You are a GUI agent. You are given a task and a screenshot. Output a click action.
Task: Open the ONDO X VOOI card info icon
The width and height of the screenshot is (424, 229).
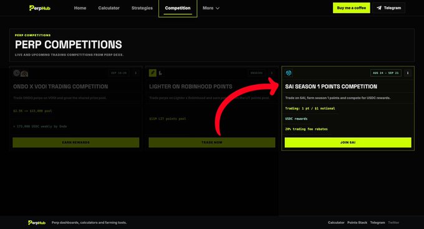click(136, 73)
